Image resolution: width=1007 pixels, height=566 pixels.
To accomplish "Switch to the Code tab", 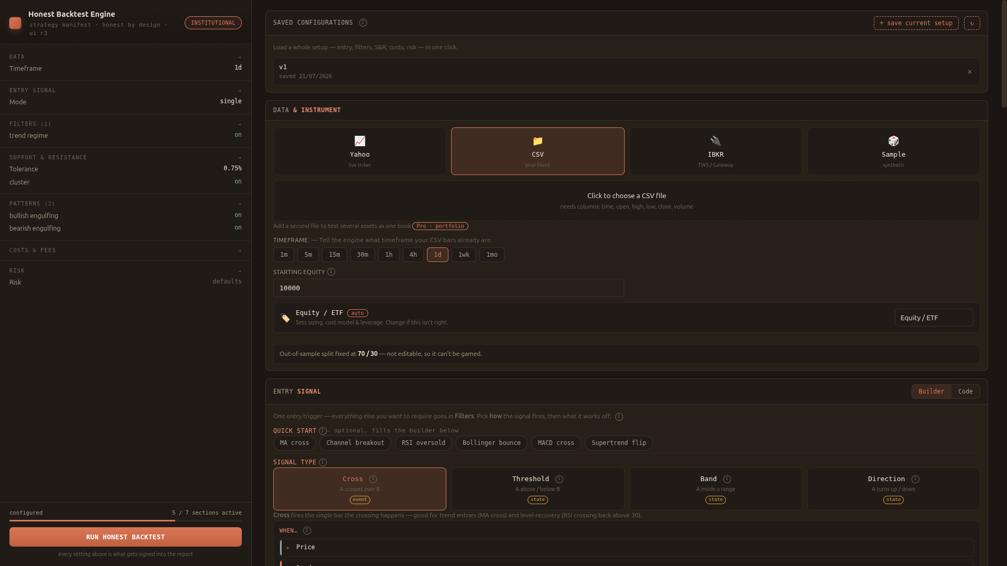I will 966,391.
